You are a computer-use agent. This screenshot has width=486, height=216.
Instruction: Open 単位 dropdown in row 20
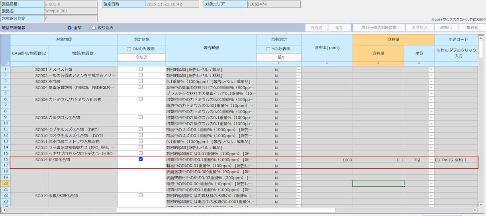431,183
